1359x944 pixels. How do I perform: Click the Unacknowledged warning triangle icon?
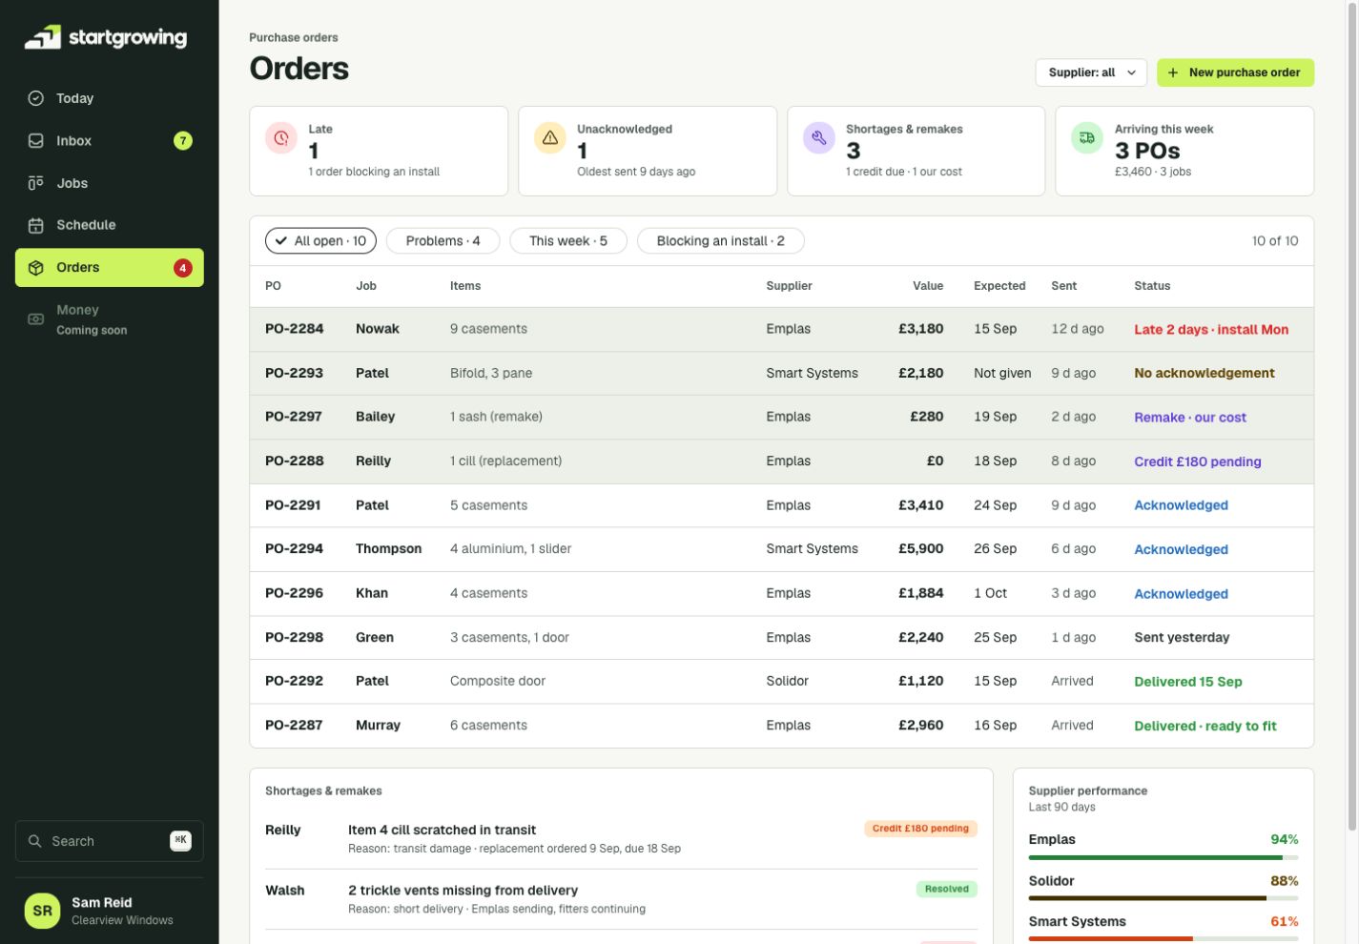tap(550, 138)
